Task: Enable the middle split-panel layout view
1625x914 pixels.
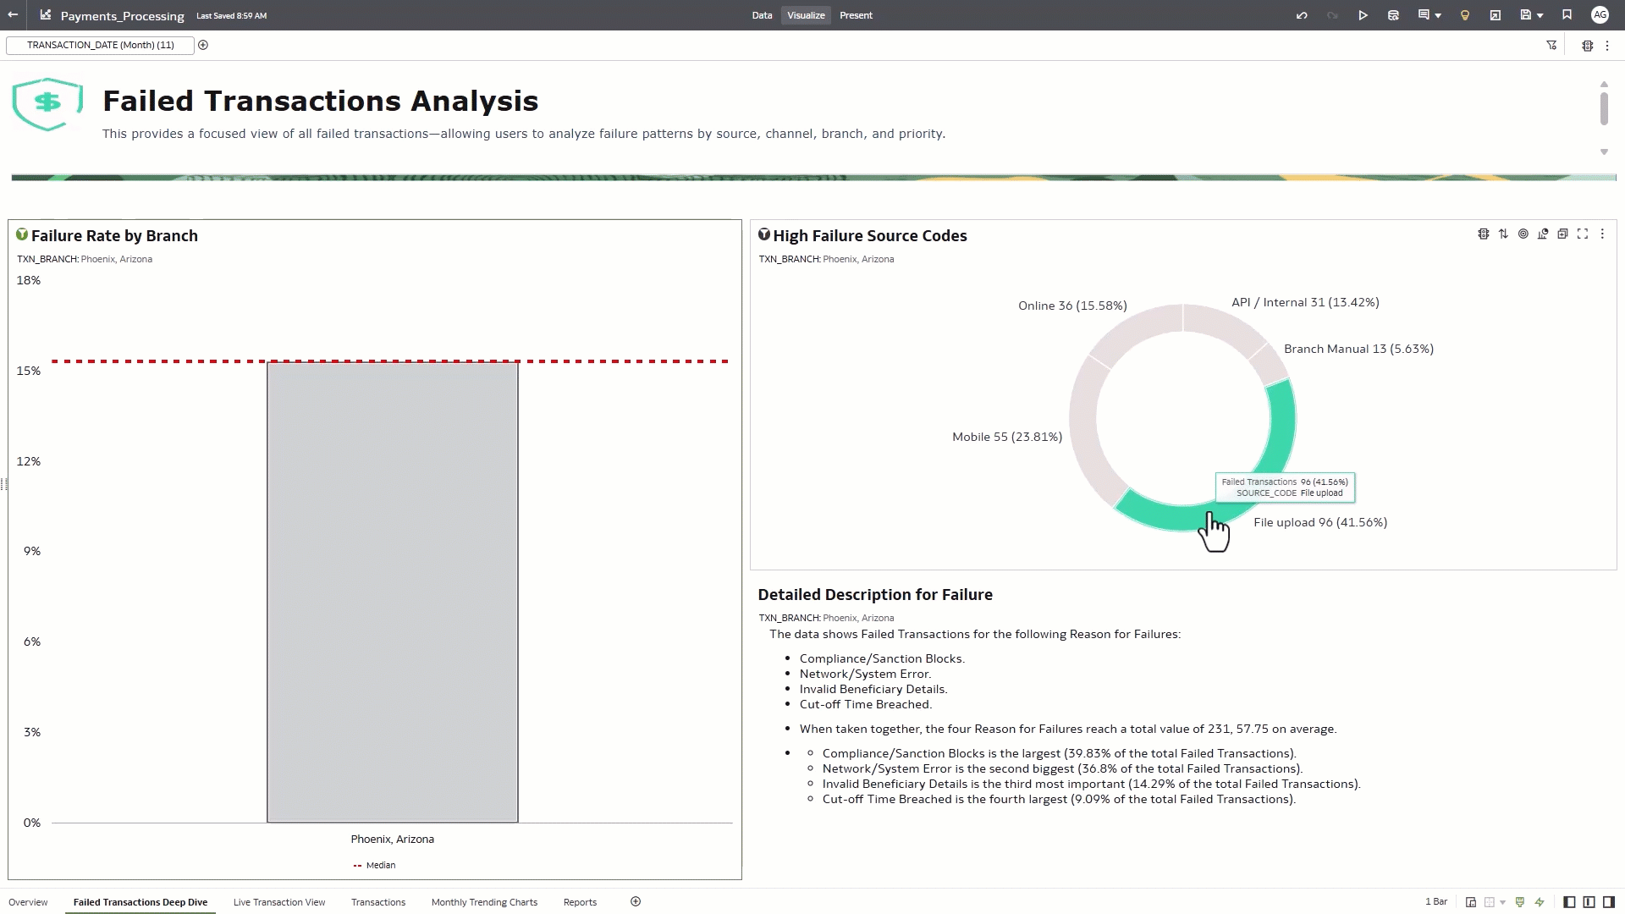Action: [x=1590, y=902]
